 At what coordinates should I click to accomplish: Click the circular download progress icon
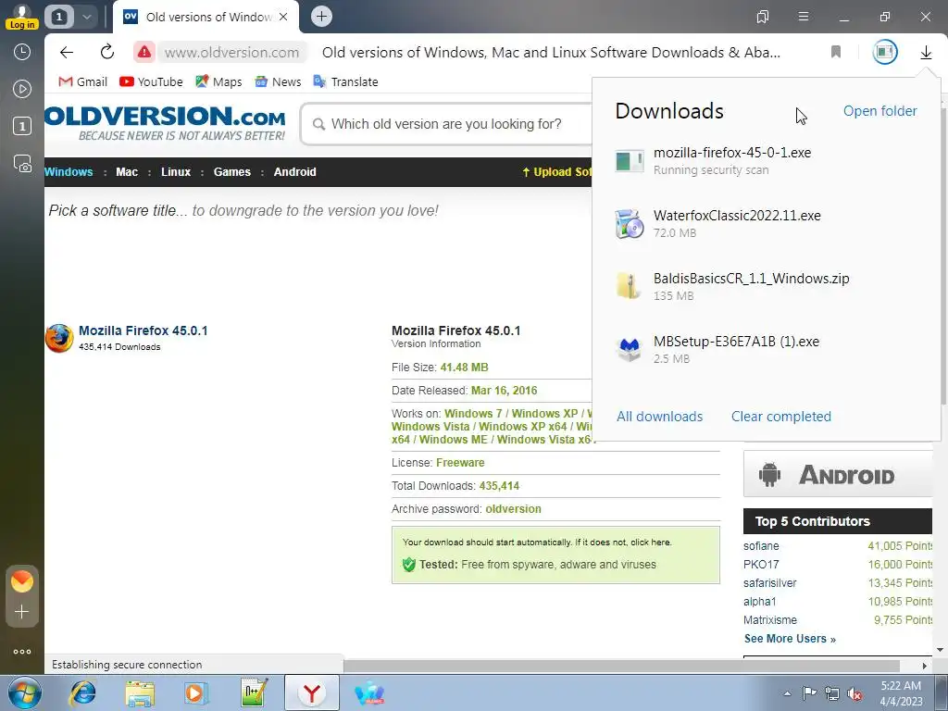884,52
